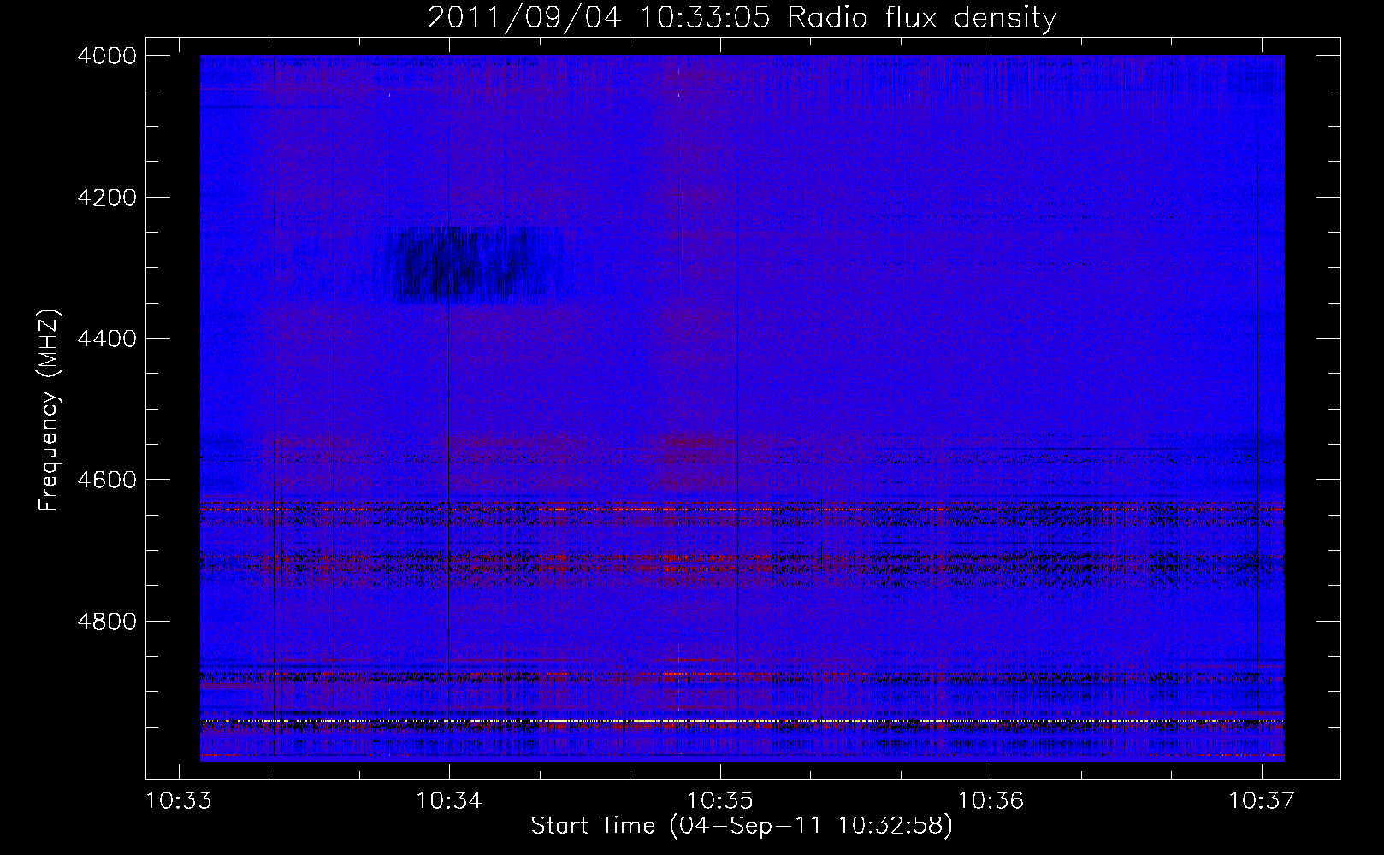Click the plot title "2011/09/04 10:33:05 Radio flux density"
The width and height of the screenshot is (1384, 855).
pos(742,17)
